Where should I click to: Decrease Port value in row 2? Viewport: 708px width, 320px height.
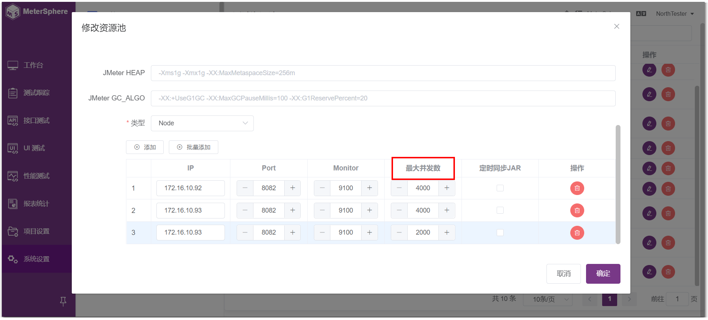click(245, 210)
